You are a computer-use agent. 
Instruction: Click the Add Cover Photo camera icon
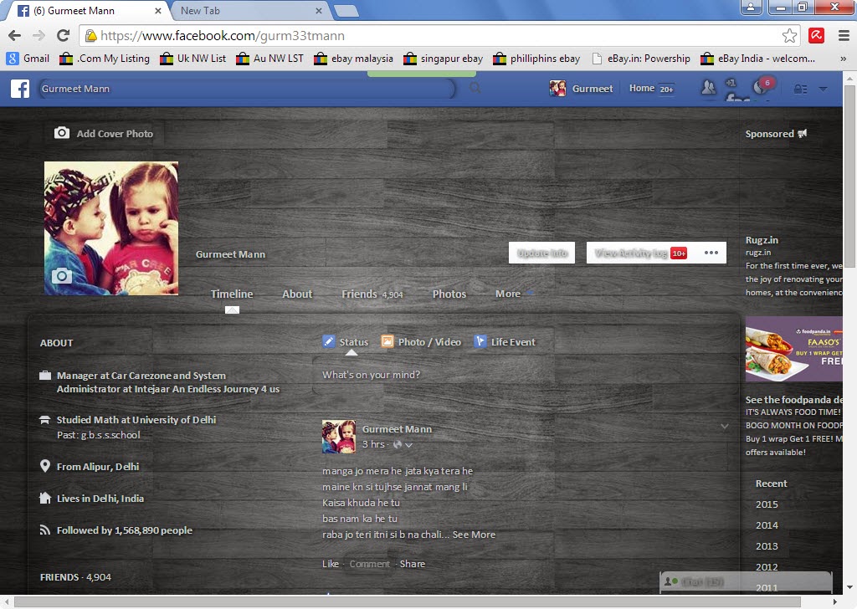tap(62, 133)
